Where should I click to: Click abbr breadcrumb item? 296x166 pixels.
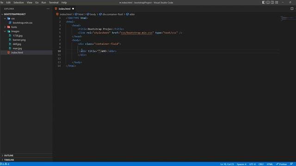pyautogui.click(x=132, y=14)
